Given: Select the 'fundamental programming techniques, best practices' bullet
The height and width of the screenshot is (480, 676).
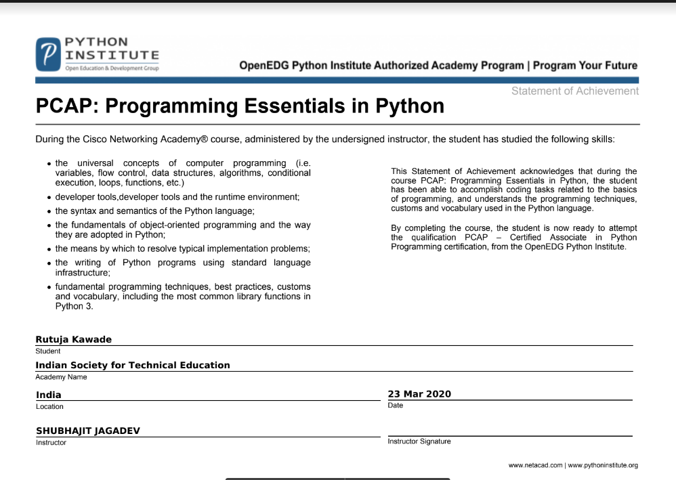Looking at the screenshot, I should pos(183,297).
